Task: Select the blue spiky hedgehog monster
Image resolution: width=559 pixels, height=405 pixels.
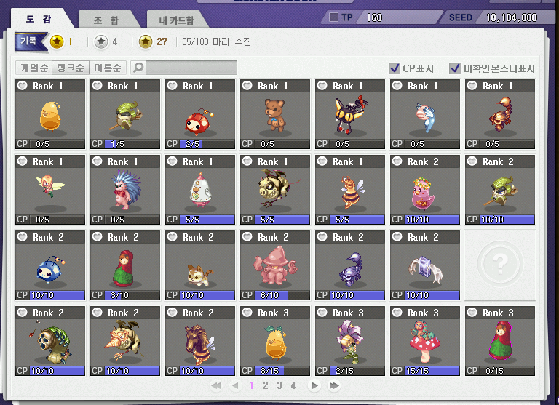Action: [125, 190]
